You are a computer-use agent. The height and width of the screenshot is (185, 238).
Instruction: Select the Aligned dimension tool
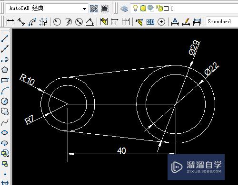pos(21,22)
